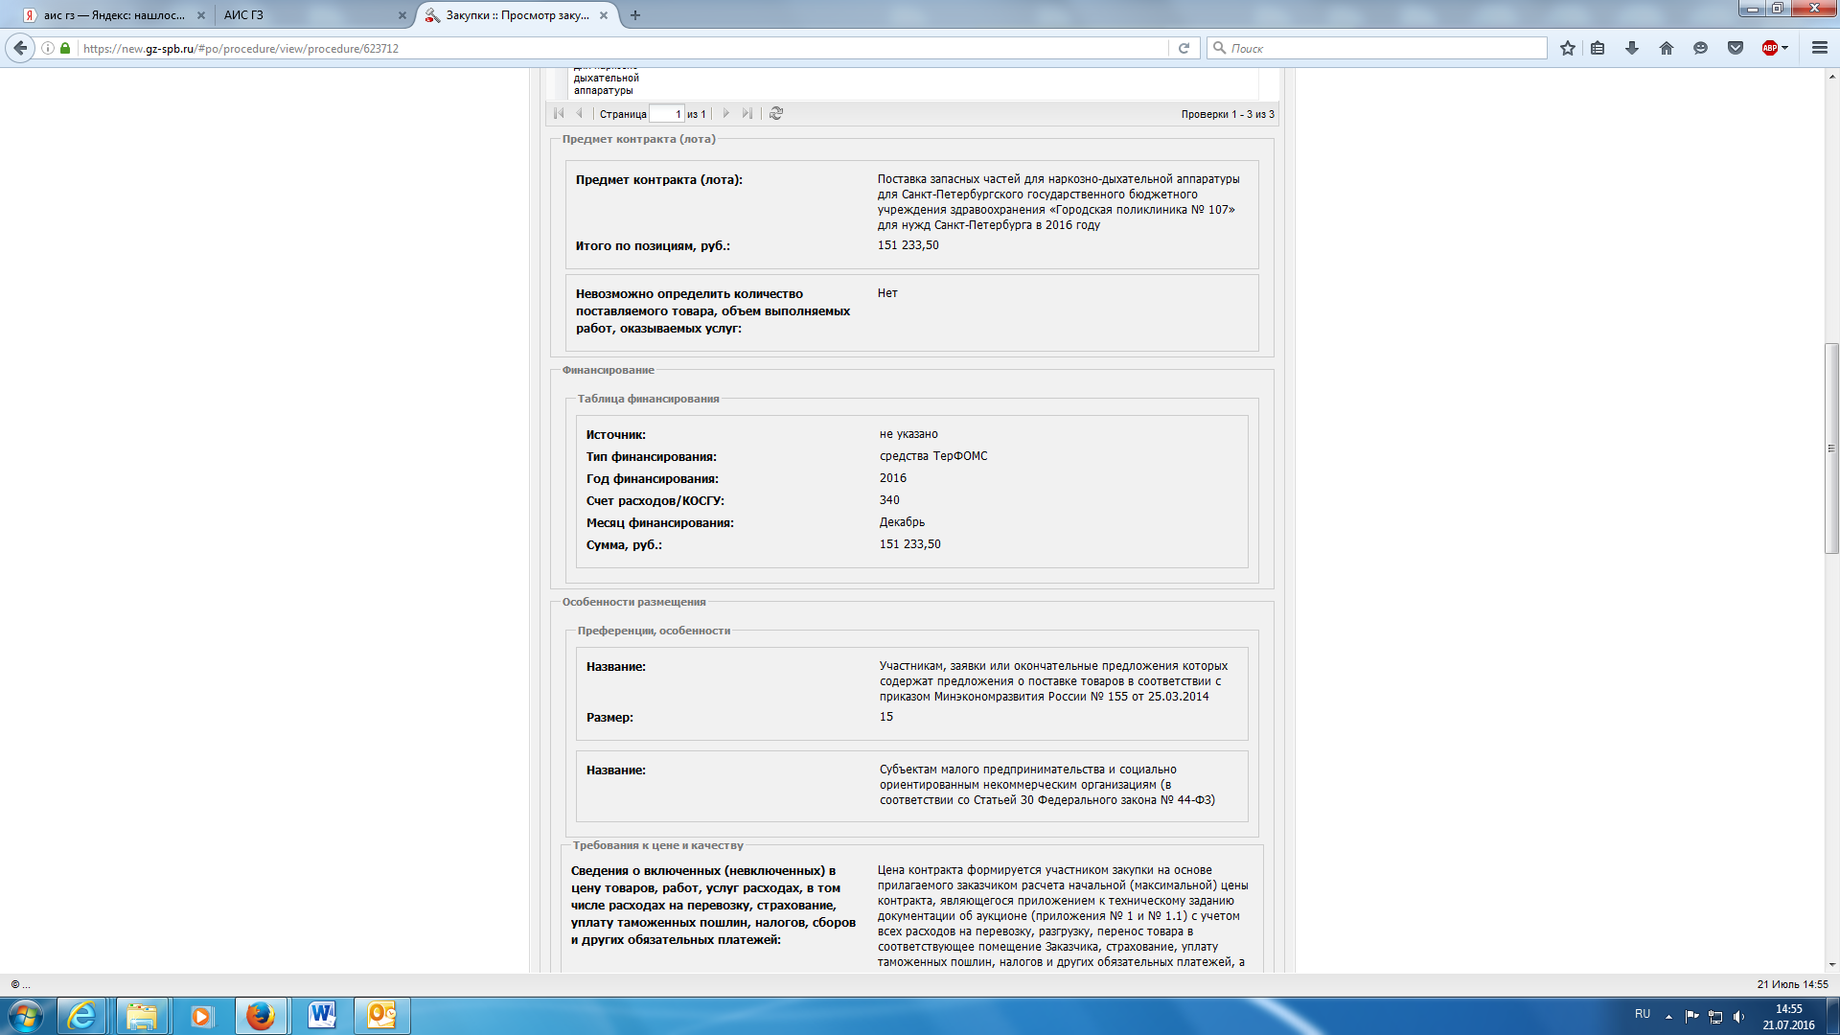Show hidden system tray icons
Screen dimensions: 1840x1035
pyautogui.click(x=1668, y=1016)
